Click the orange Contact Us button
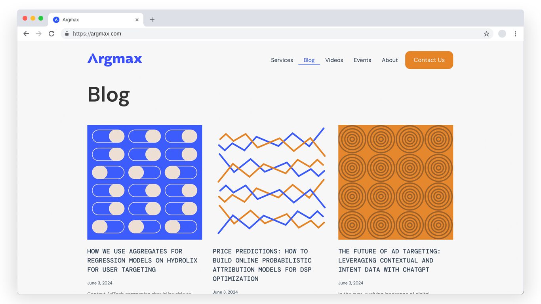Viewport: 541px width, 304px height. point(429,60)
